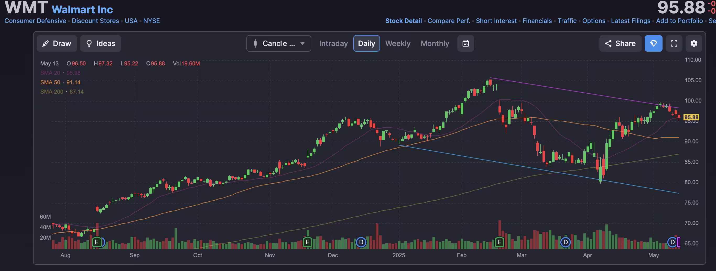This screenshot has width=716, height=271.
Task: Click the blue diamond premium icon
Action: click(653, 43)
